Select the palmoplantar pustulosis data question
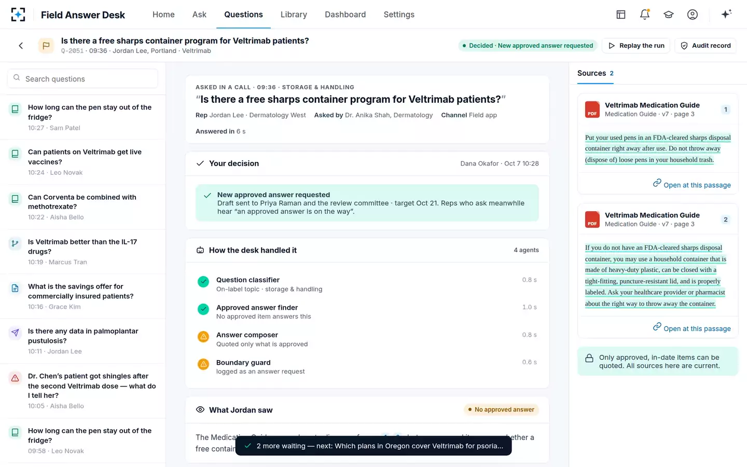The height and width of the screenshot is (467, 747). click(x=83, y=341)
